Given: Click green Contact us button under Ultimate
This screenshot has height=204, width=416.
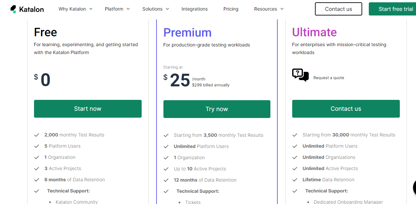Looking at the screenshot, I should click(x=346, y=109).
